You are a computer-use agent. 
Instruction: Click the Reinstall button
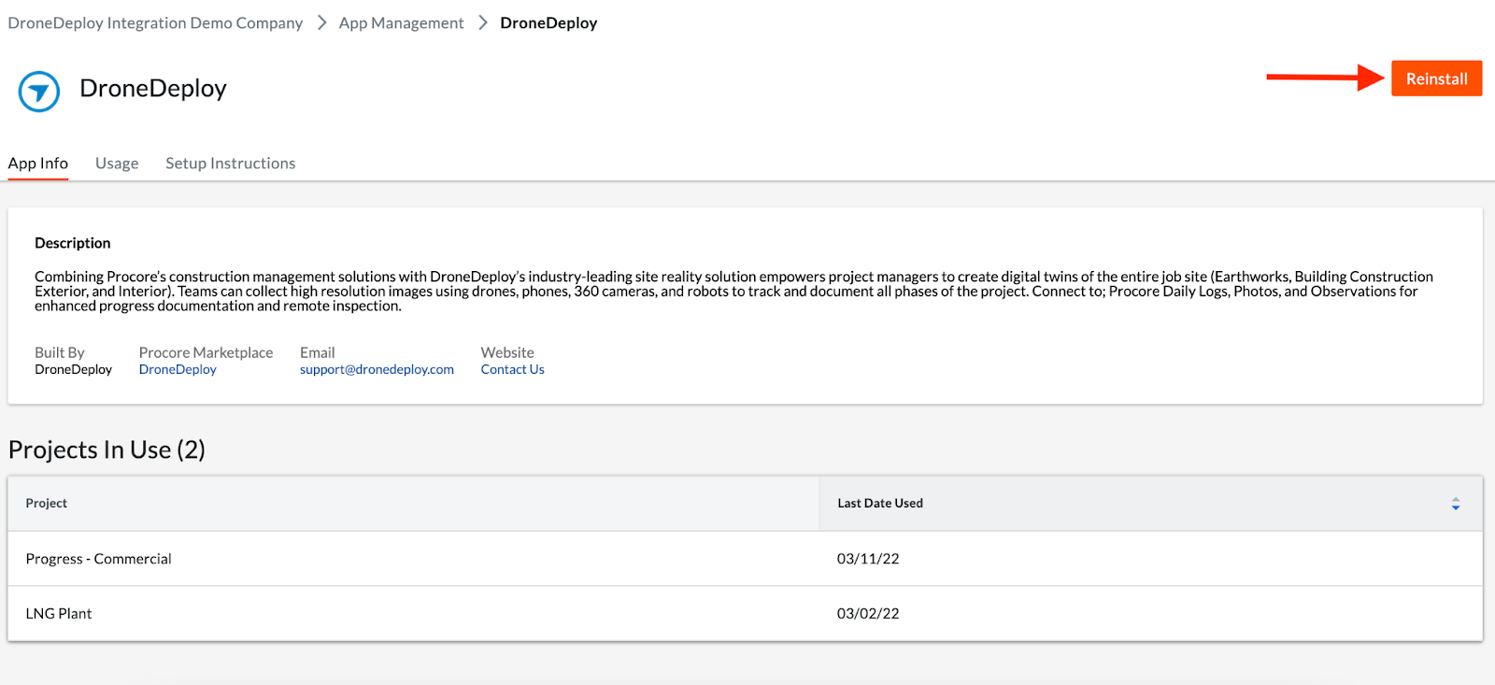[1436, 78]
